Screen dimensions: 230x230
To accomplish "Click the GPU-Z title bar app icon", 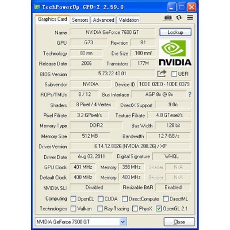I will [37, 7].
